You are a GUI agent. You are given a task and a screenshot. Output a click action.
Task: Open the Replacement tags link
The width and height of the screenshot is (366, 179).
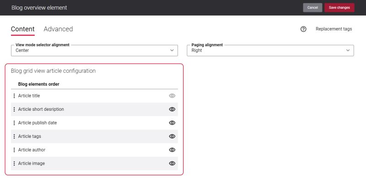(334, 29)
